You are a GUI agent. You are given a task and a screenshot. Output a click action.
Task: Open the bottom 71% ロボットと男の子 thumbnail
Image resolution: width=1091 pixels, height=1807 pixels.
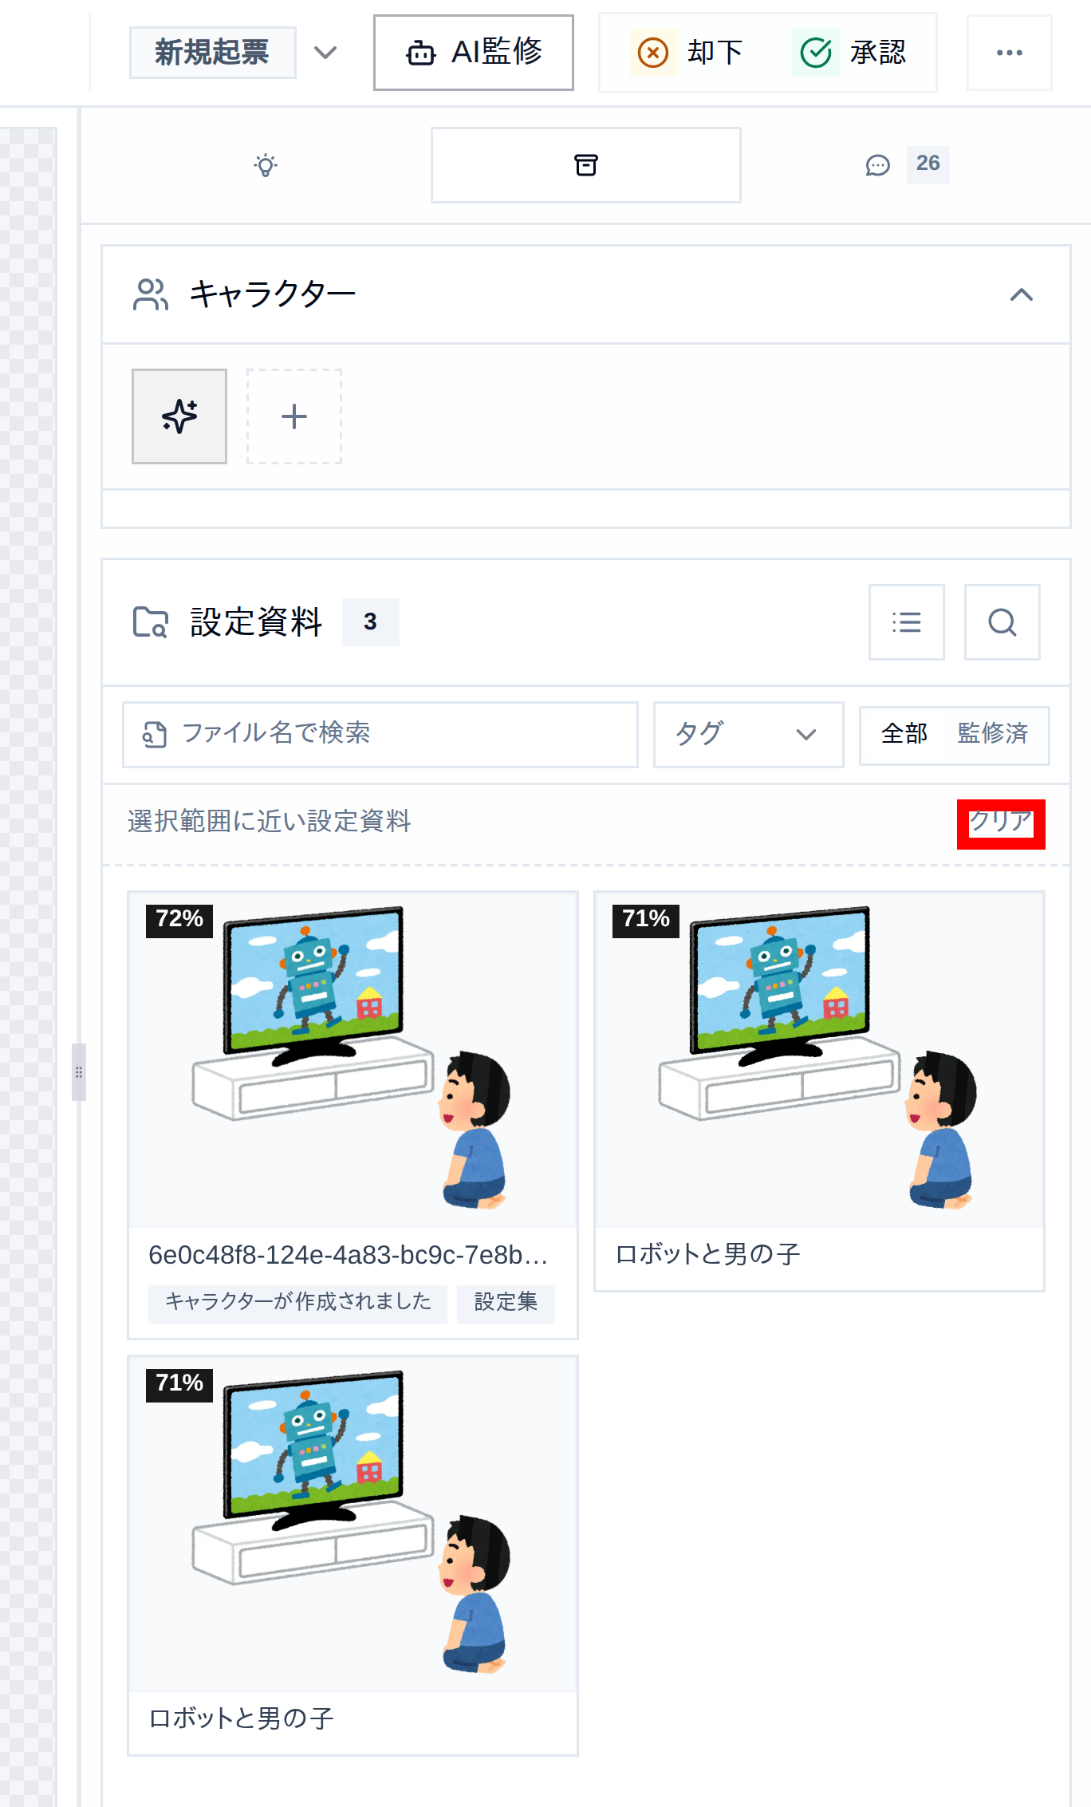click(x=353, y=1524)
